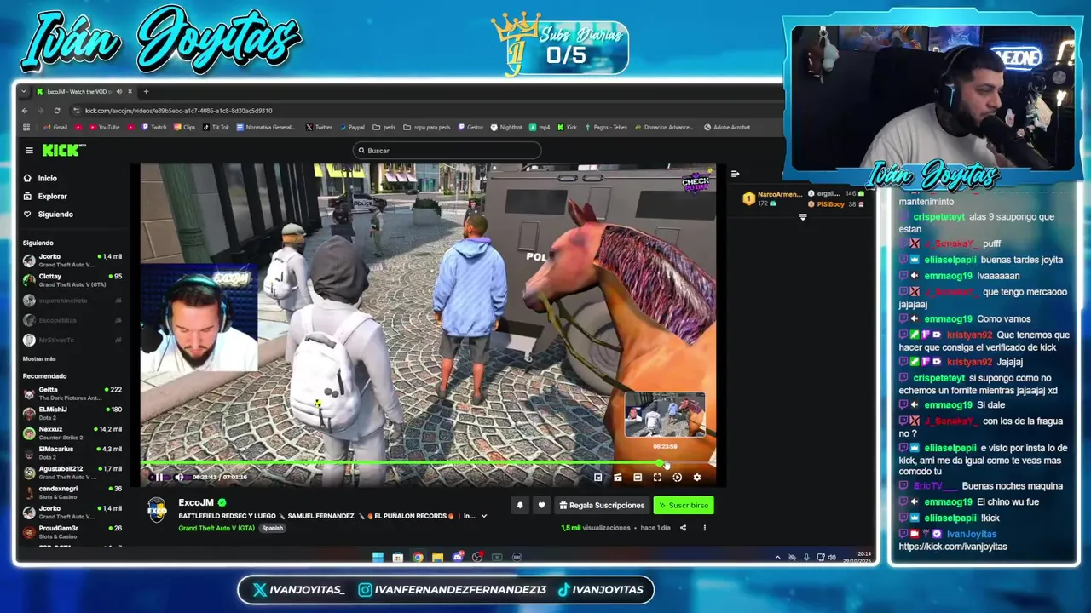1091x613 pixels.
Task: Go back with the browser arrow
Action: click(25, 111)
